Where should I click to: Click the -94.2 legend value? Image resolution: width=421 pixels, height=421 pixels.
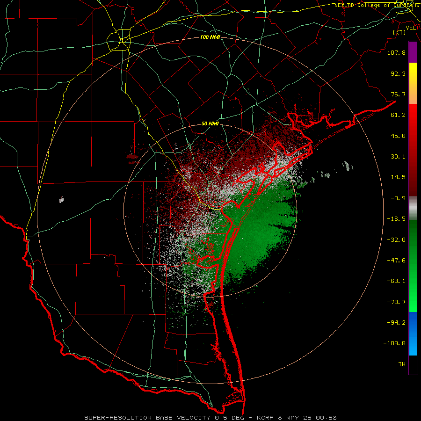(x=396, y=322)
